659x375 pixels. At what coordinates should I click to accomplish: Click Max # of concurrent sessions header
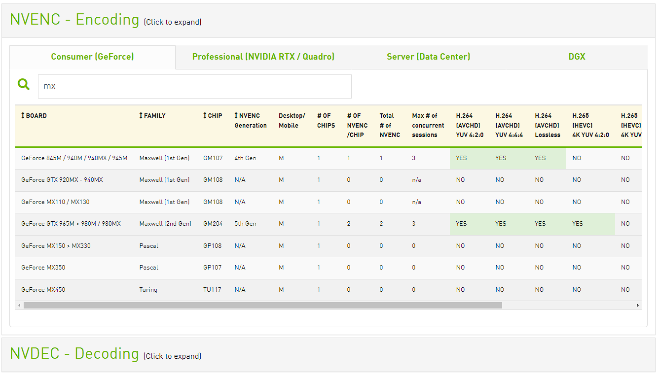tap(428, 125)
